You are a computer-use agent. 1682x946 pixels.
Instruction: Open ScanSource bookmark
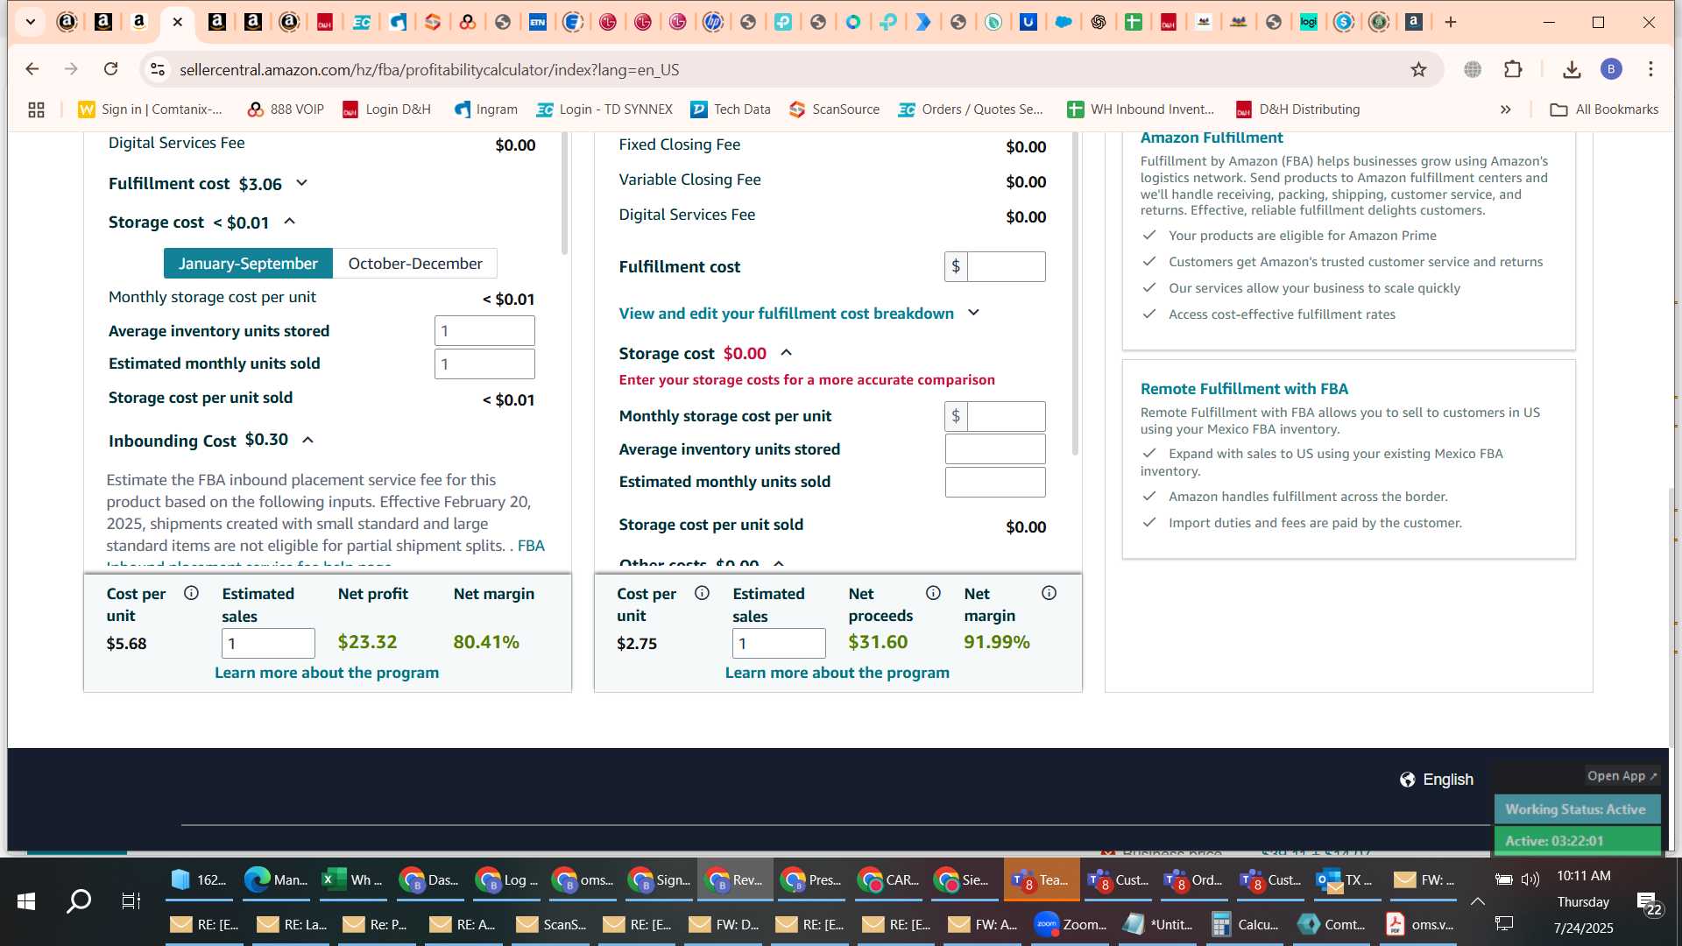click(x=834, y=109)
